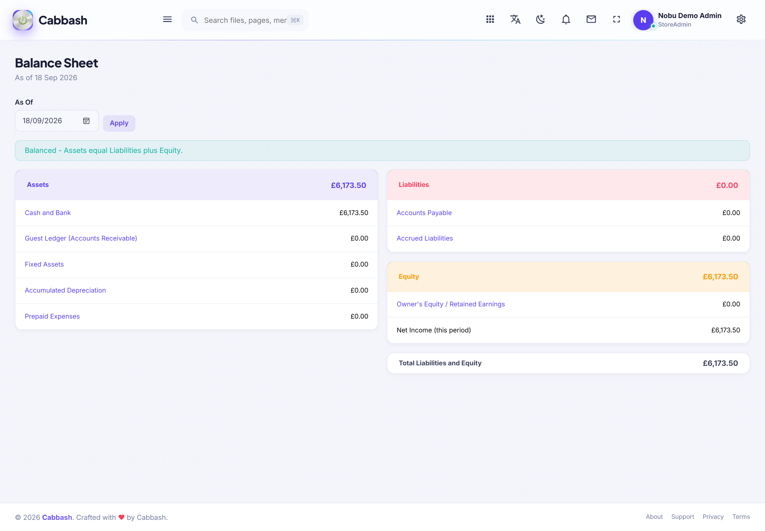The height and width of the screenshot is (531, 765).
Task: Click the Net Income (this period) row
Action: click(568, 330)
